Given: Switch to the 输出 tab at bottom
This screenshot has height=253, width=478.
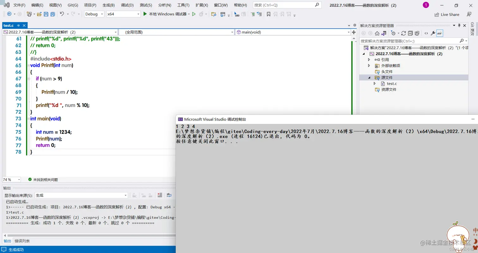Looking at the screenshot, I should click(x=7, y=241).
